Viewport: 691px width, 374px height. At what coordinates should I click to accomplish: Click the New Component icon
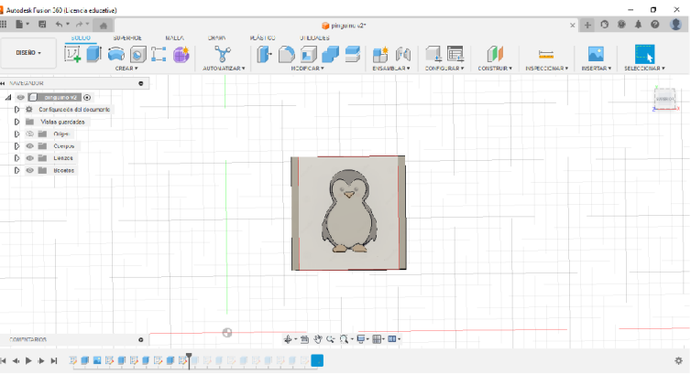point(380,54)
